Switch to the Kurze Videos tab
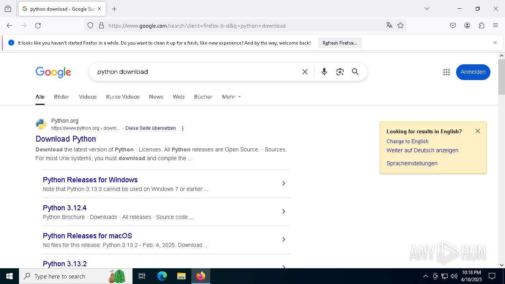 click(x=123, y=97)
